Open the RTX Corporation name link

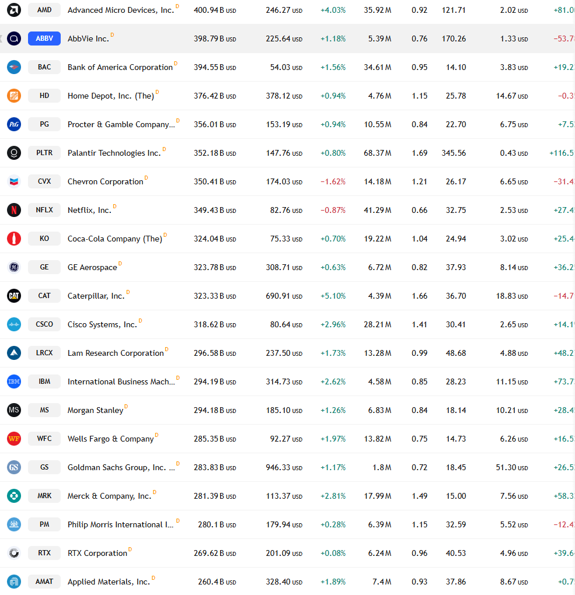(x=97, y=553)
